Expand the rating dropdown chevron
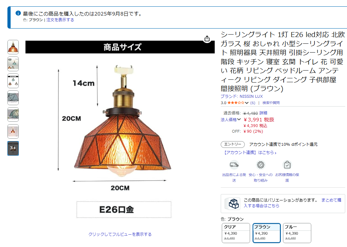This screenshot has width=347, height=247. tap(247, 103)
